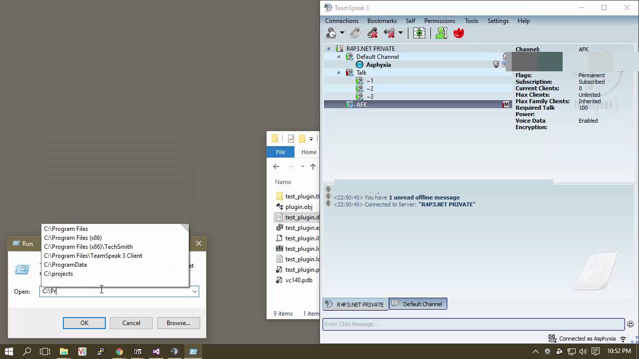Click the Explorer back arrow

pos(276,167)
